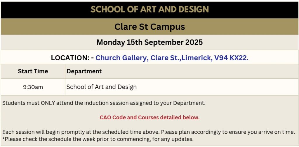Click the Start Time column header
The height and width of the screenshot is (147, 299).
pyautogui.click(x=33, y=71)
